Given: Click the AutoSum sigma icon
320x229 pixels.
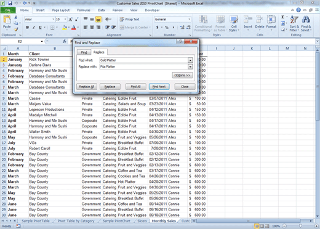Looking at the screenshot, I should click(x=283, y=17).
